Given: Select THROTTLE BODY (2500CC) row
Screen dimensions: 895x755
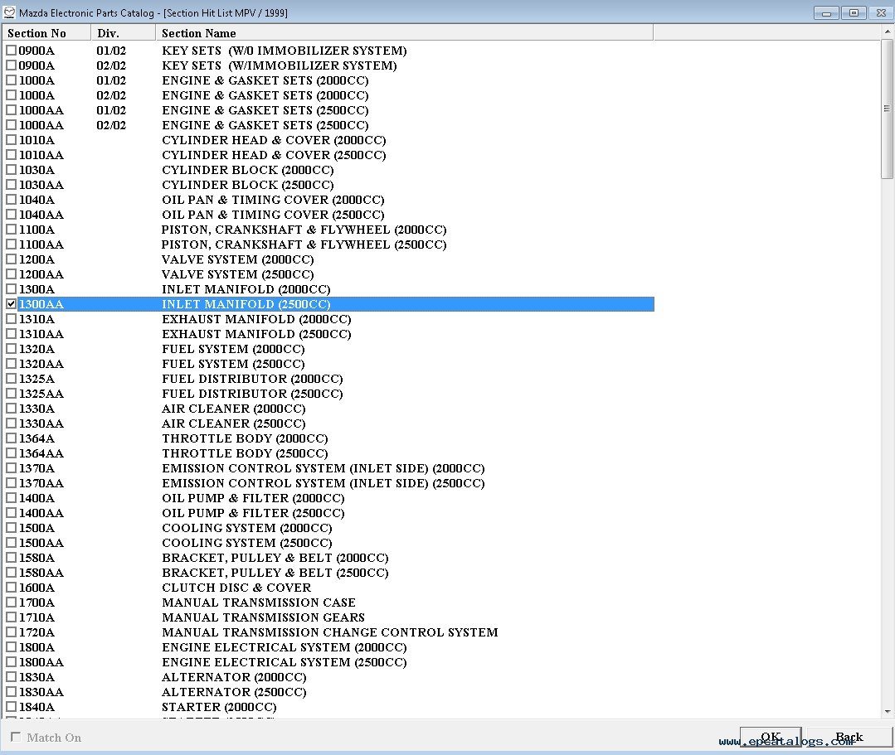Looking at the screenshot, I should tap(328, 453).
